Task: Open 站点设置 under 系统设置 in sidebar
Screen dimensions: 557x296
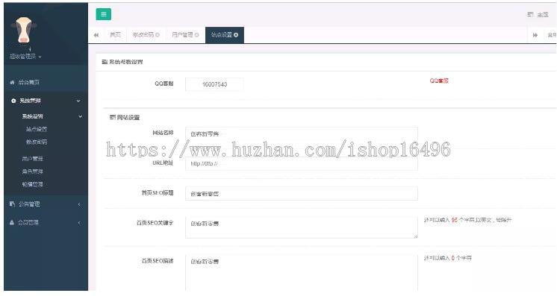Action: (x=37, y=129)
